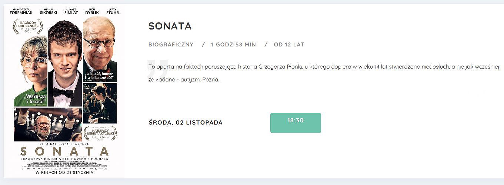
Task: Click the Nagroda Publiczności laurel badge
Action: coord(28,26)
